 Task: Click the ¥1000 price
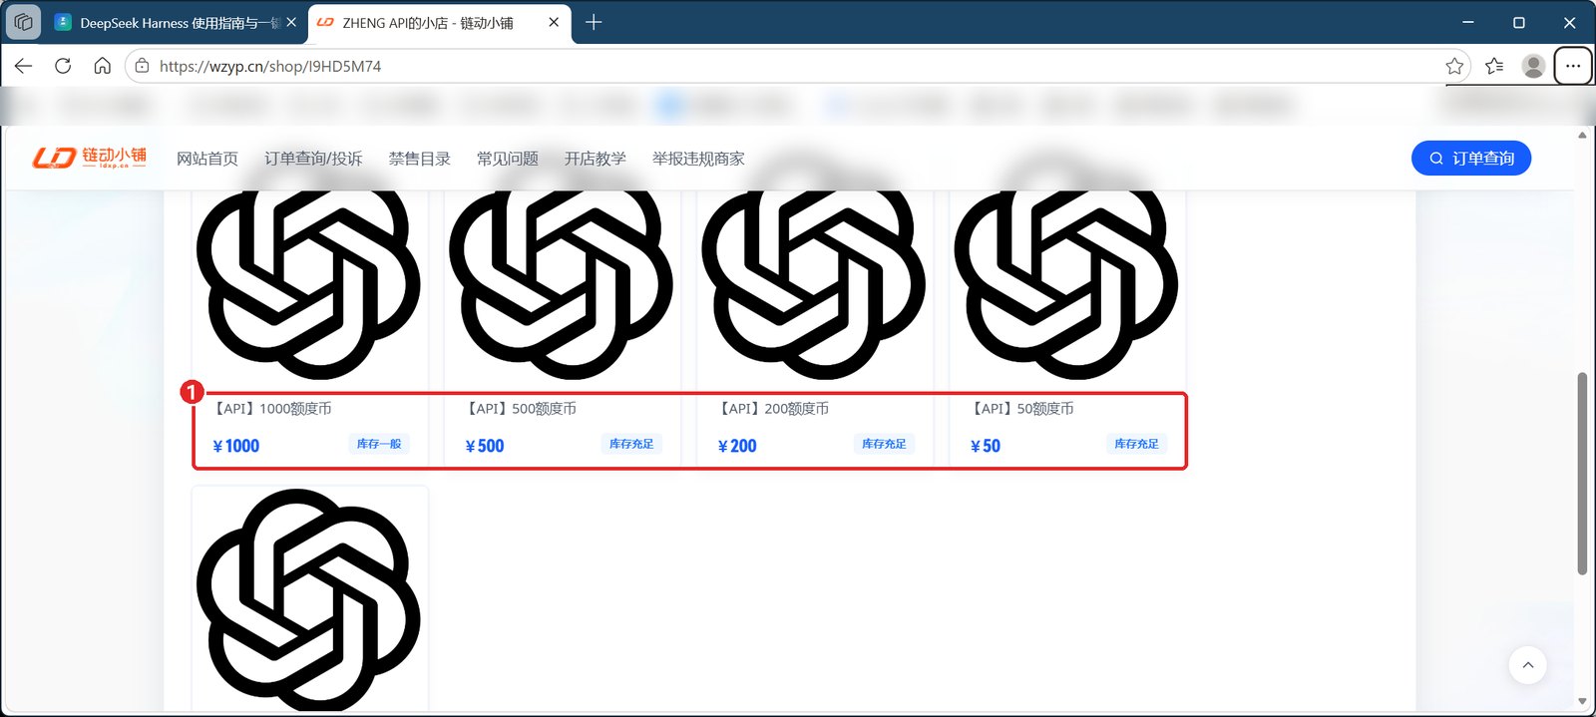click(236, 446)
